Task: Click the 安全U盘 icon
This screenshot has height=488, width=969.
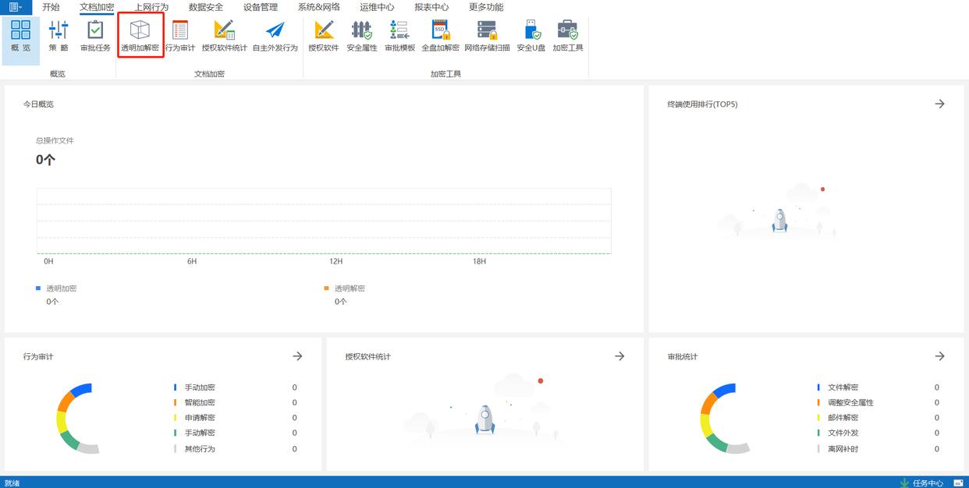Action: pos(531,36)
